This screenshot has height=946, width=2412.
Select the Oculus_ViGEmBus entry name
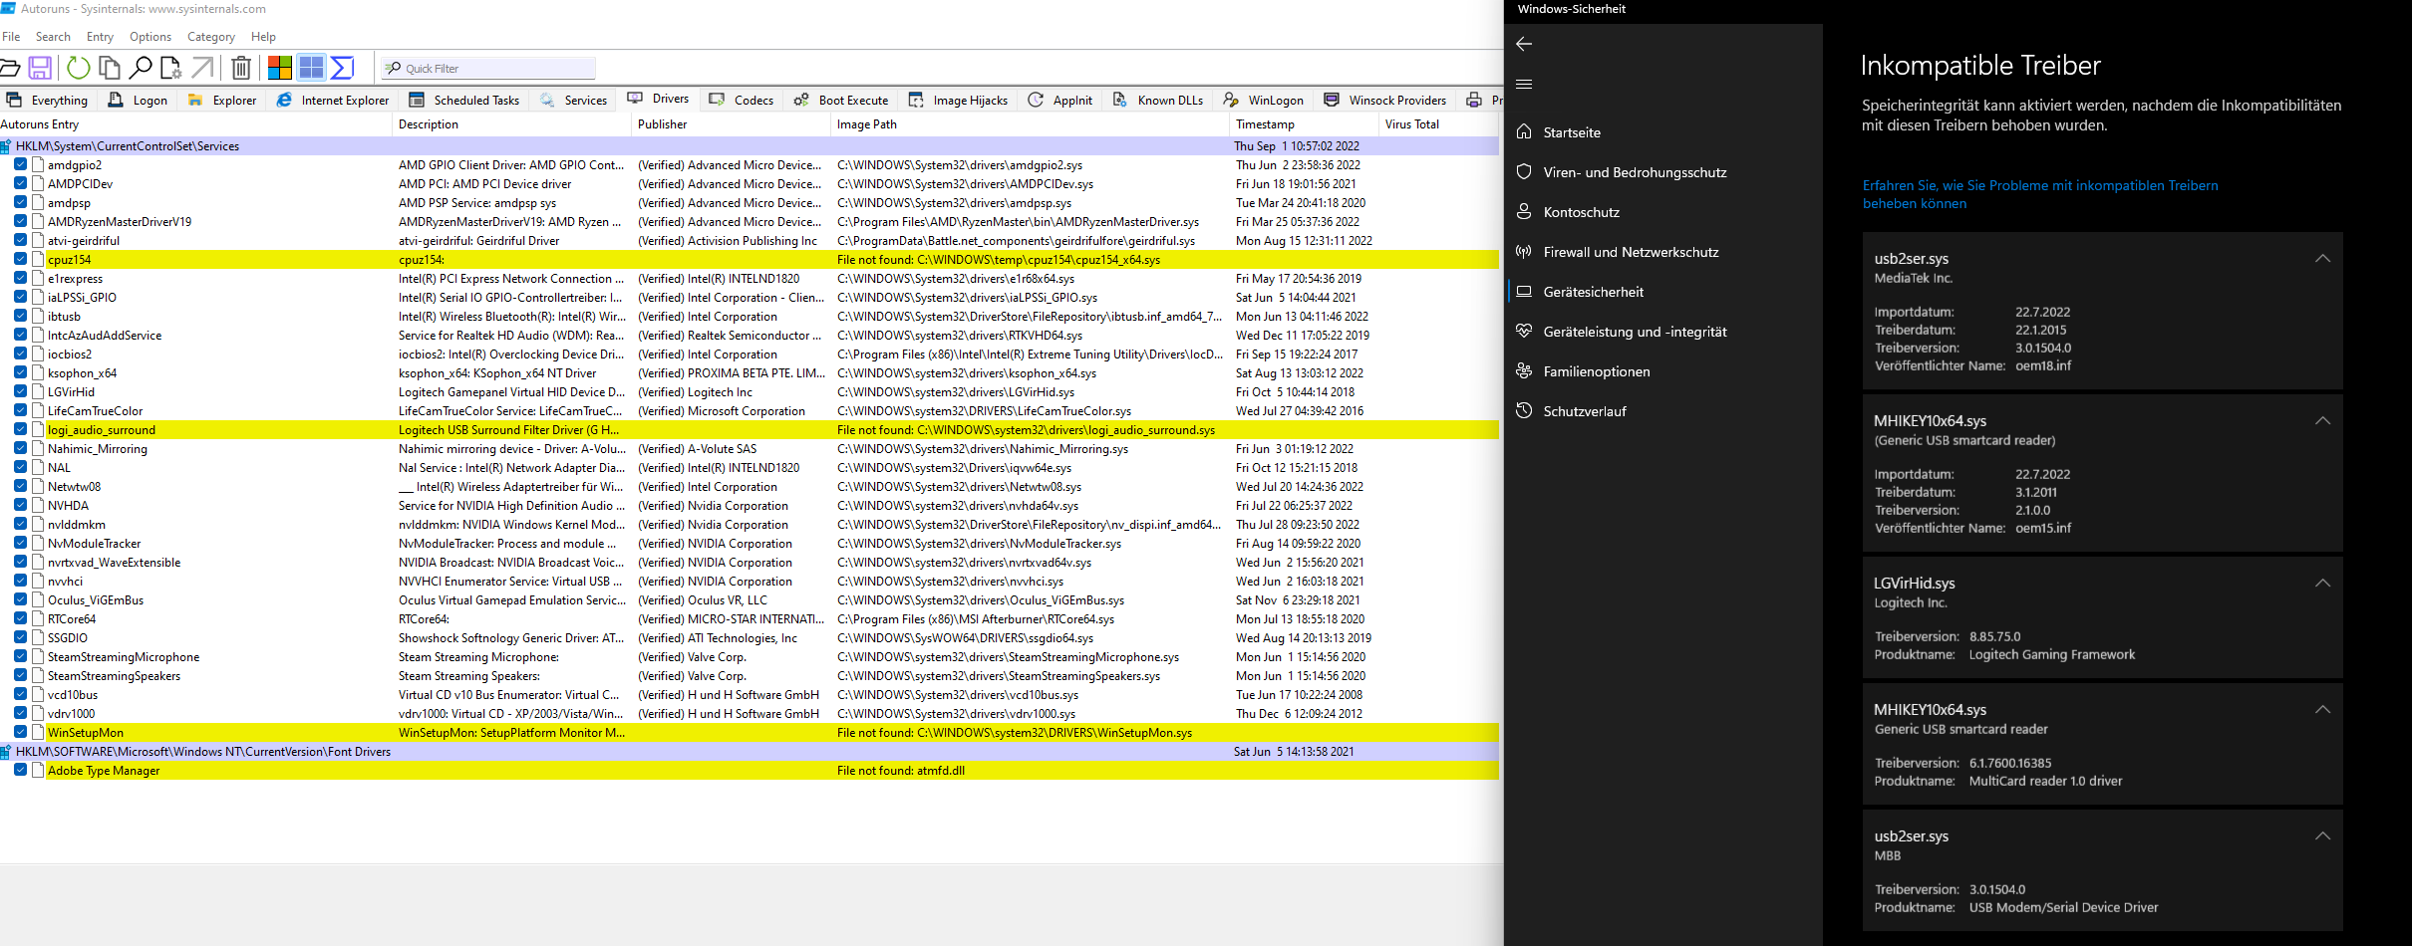(96, 599)
